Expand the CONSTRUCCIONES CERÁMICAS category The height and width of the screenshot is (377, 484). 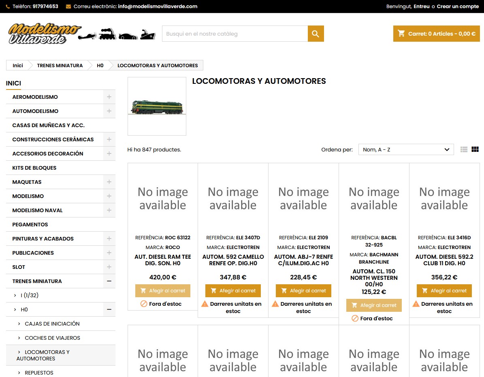tap(109, 139)
